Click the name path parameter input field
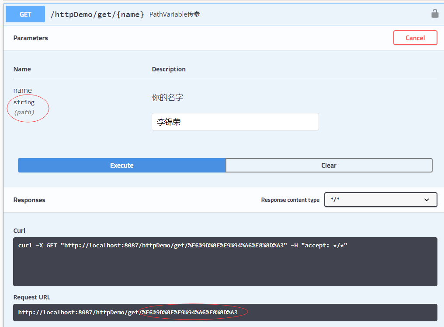 235,121
